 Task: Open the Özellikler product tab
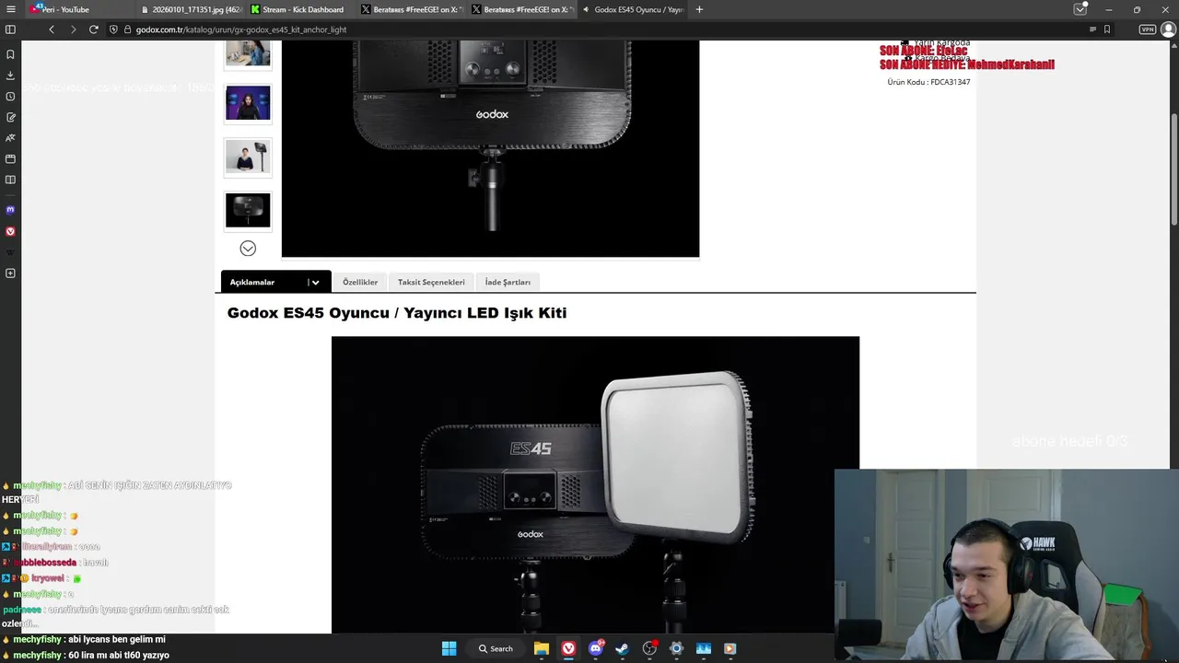[x=360, y=282]
